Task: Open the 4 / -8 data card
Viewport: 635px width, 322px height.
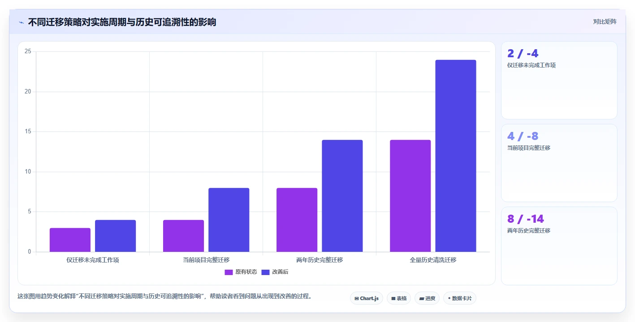Action: click(x=559, y=163)
